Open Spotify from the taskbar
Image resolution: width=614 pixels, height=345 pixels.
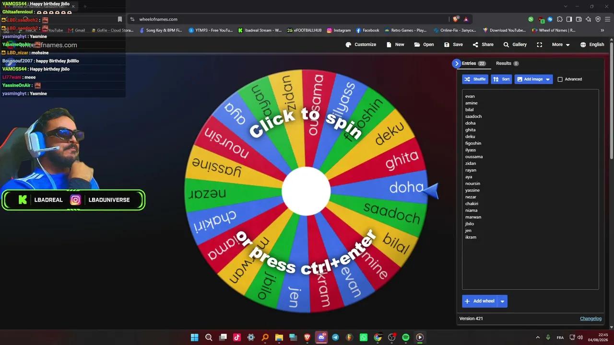(x=406, y=337)
